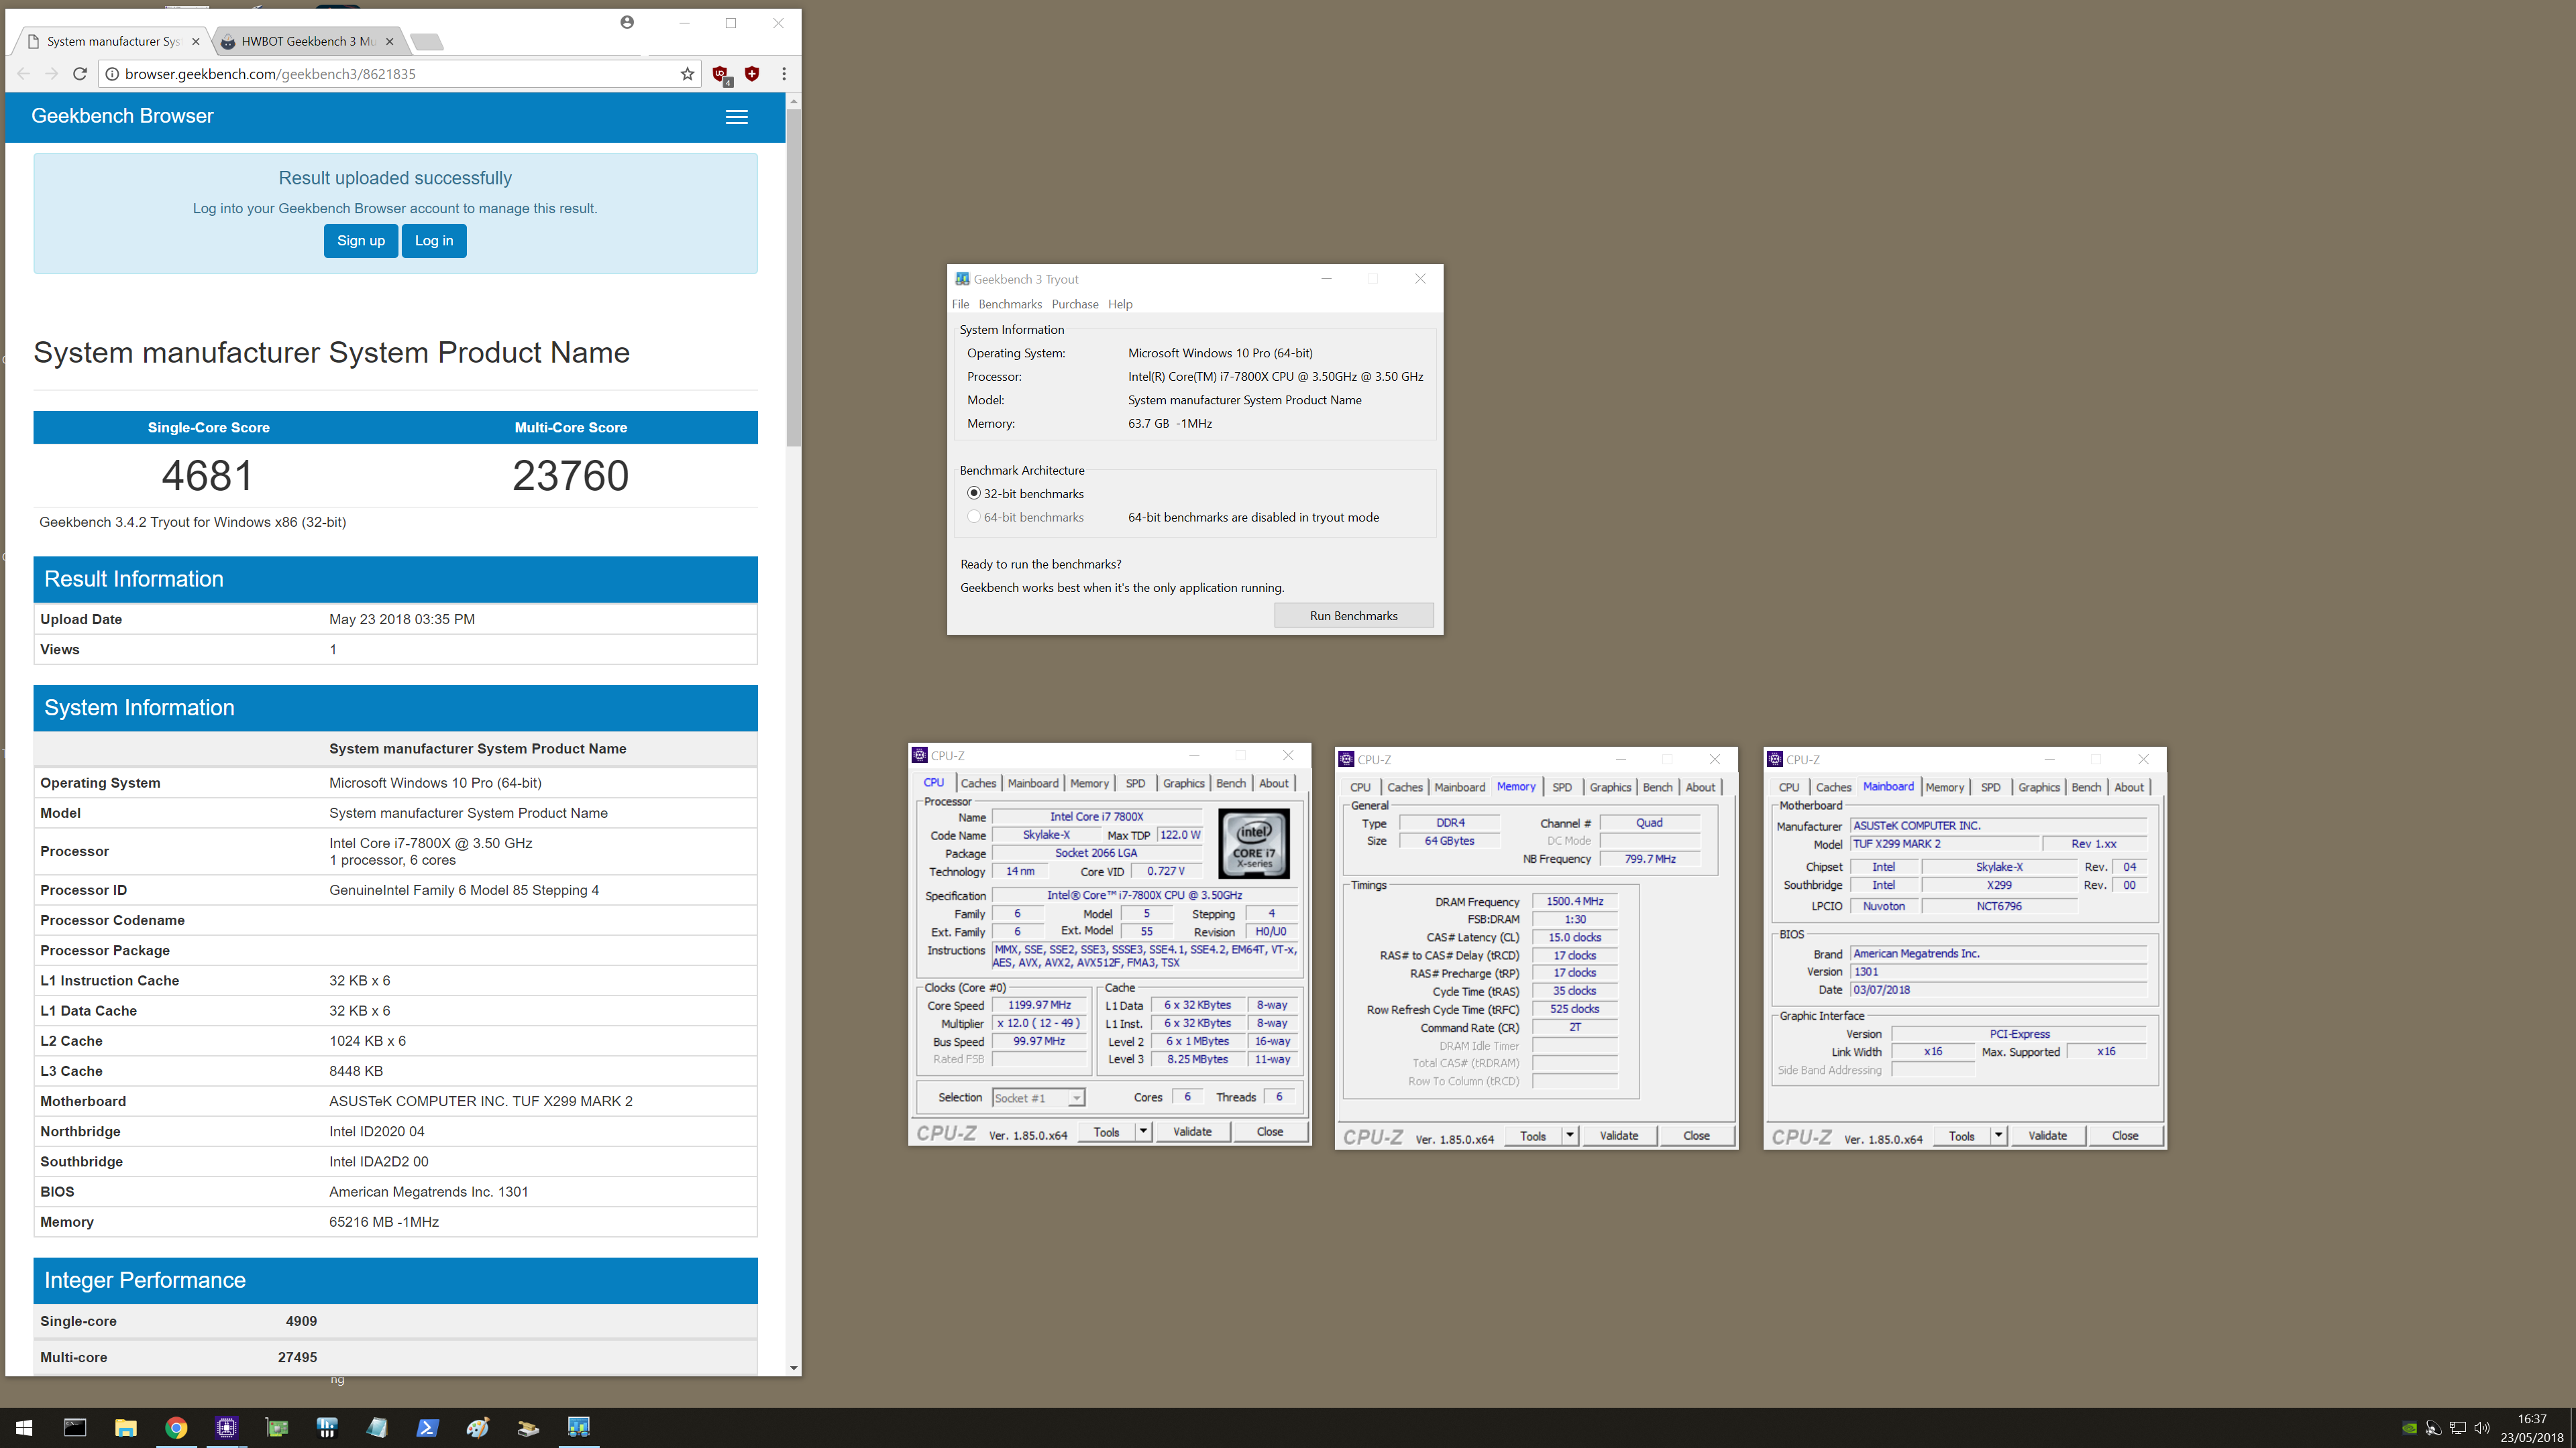Reload the Geekbench Browser page
Screen dimensions: 2576x1448
coord(80,74)
